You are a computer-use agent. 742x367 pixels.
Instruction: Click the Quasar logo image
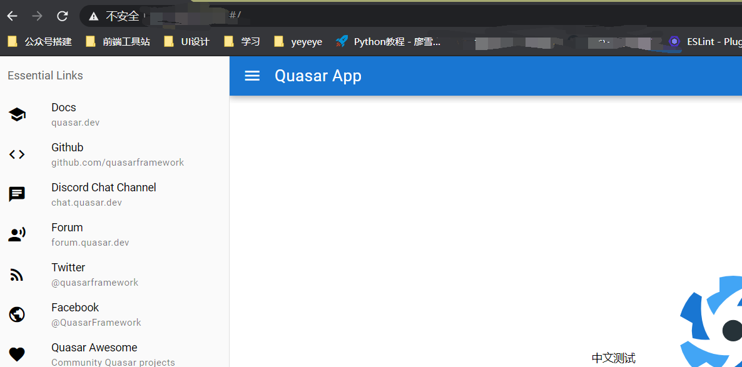(x=711, y=321)
